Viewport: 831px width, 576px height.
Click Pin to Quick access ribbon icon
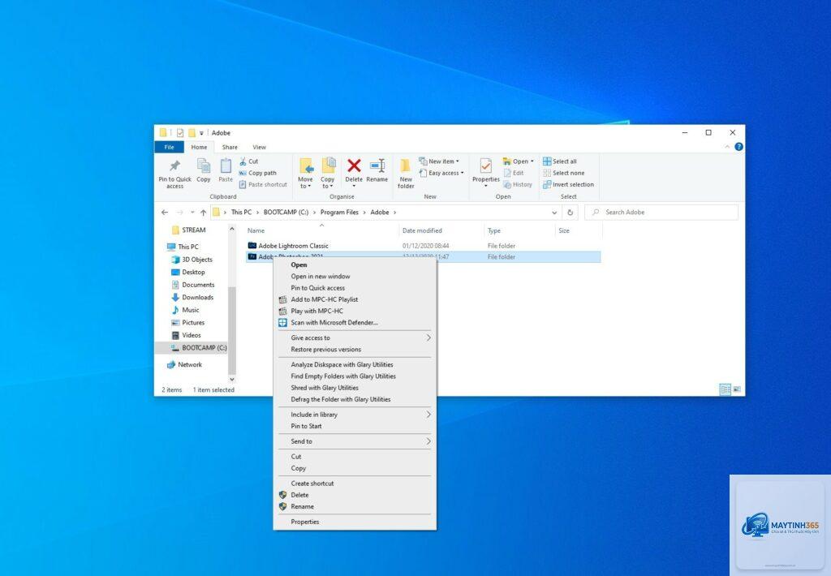coord(175,174)
